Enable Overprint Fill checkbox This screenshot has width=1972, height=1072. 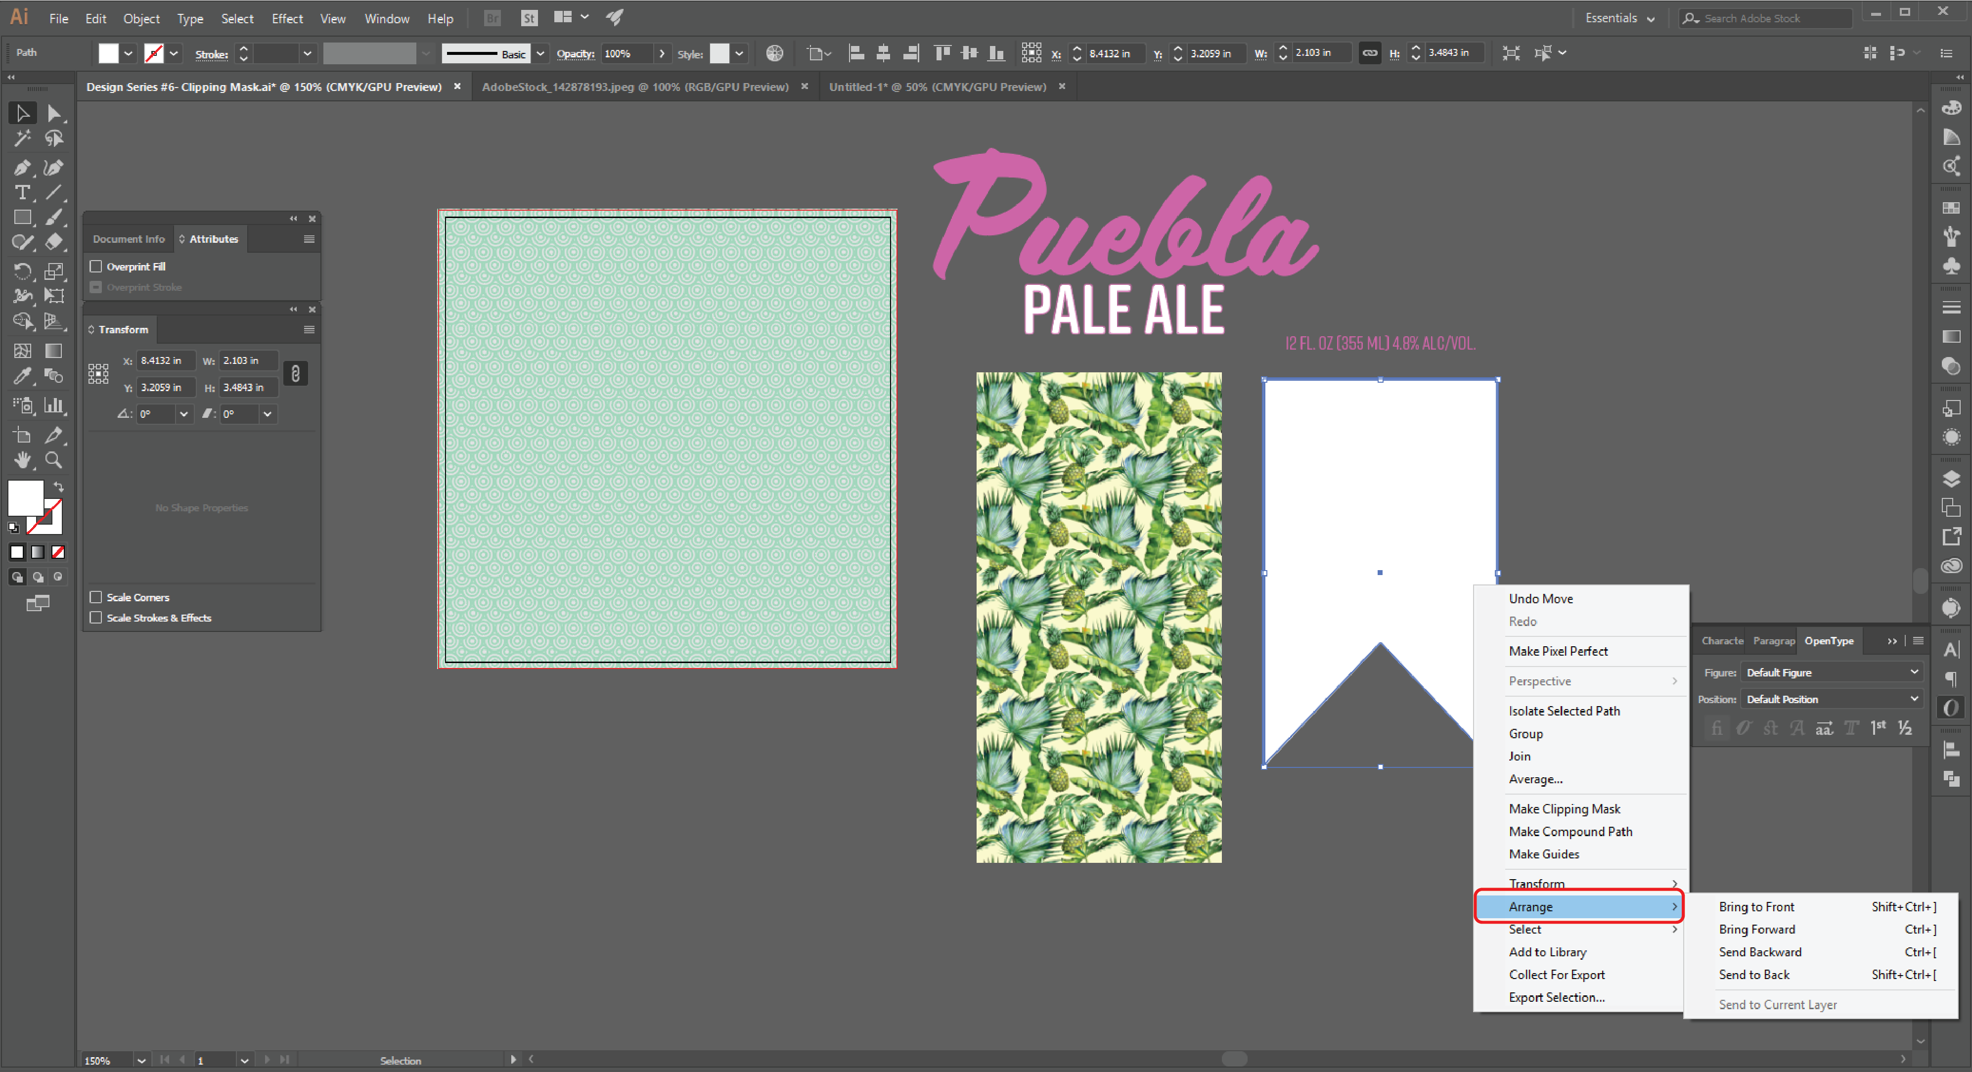[x=96, y=267]
